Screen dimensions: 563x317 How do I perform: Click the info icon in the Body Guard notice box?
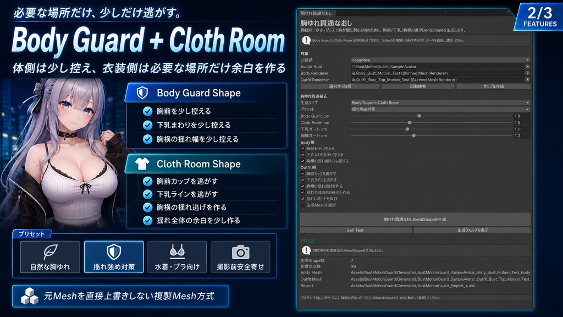point(306,40)
